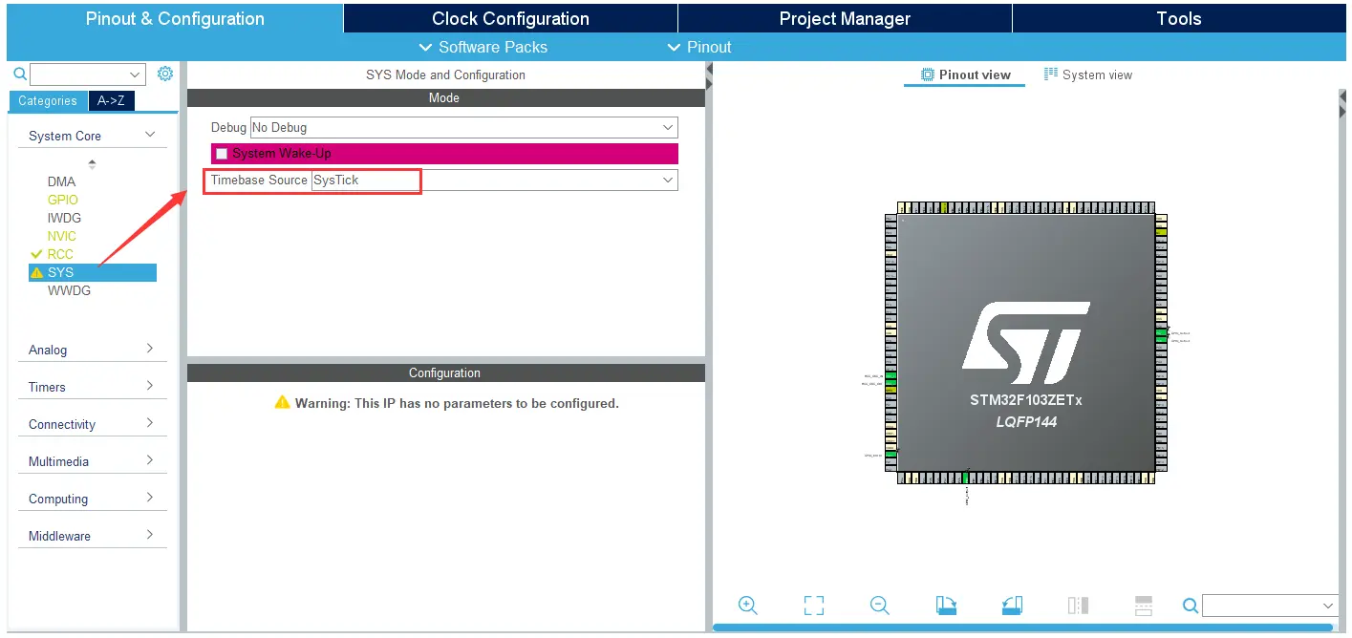Switch to Project Manager tab

845,18
